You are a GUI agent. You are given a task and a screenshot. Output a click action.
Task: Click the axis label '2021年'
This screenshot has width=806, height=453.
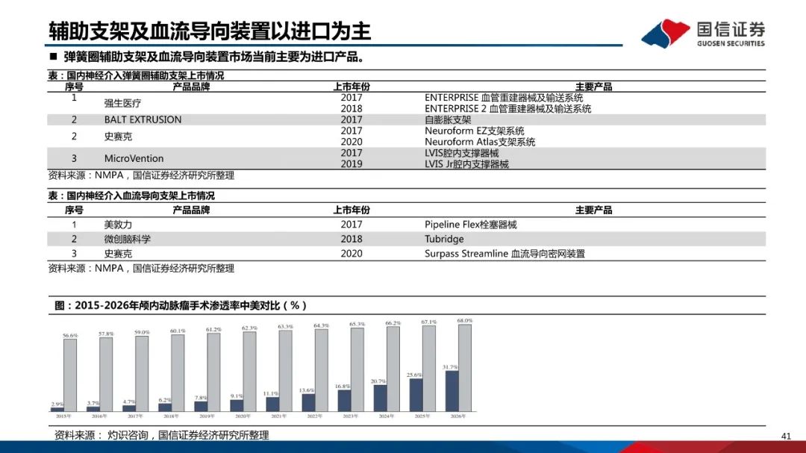click(x=278, y=416)
